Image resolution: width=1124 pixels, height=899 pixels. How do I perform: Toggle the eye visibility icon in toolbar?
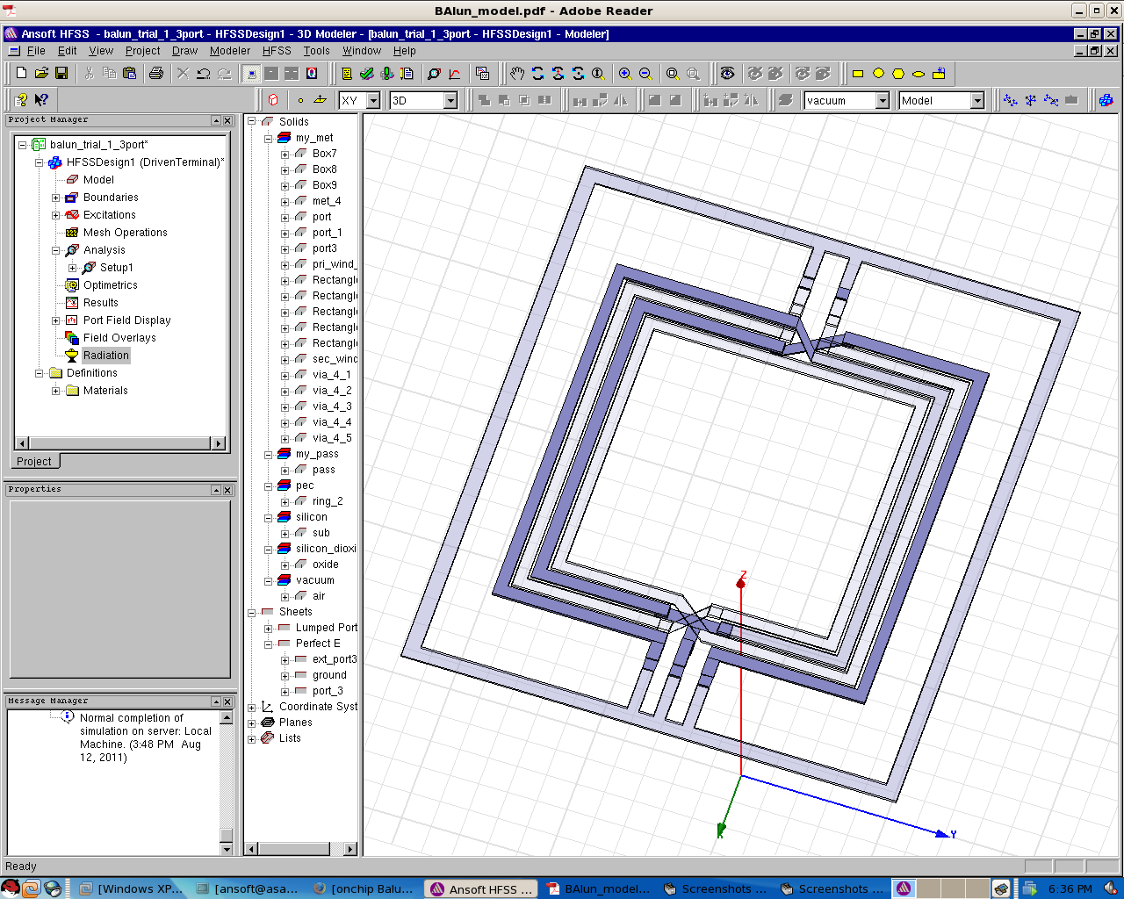[x=727, y=74]
